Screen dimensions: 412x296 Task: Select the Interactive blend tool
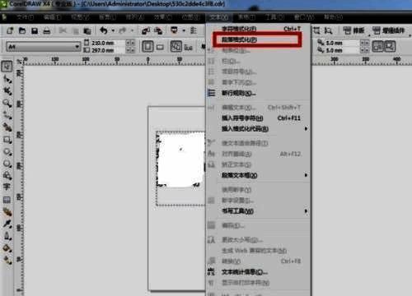coord(7,212)
